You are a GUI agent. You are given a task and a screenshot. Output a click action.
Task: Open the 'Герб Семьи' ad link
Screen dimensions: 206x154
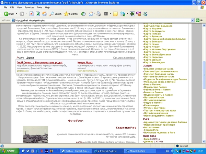[x=39, y=63]
